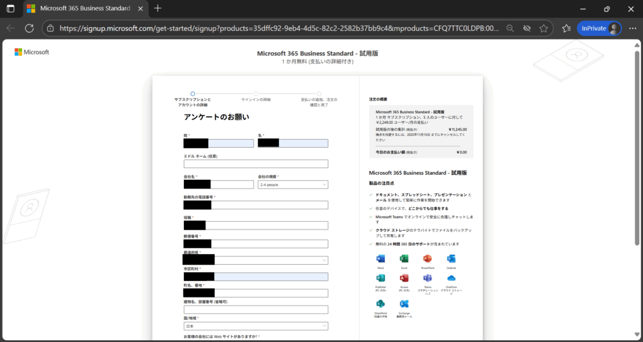Screen dimensions: 643x342
Task: View site info via the lock icon
Action: click(50, 28)
